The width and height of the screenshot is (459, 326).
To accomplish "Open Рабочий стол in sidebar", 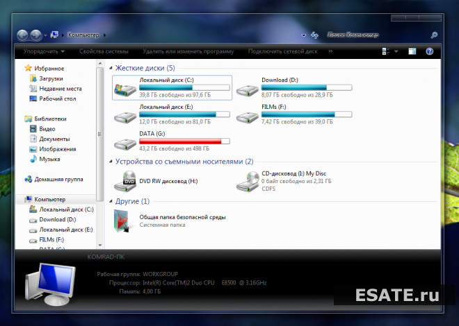I will (58, 98).
